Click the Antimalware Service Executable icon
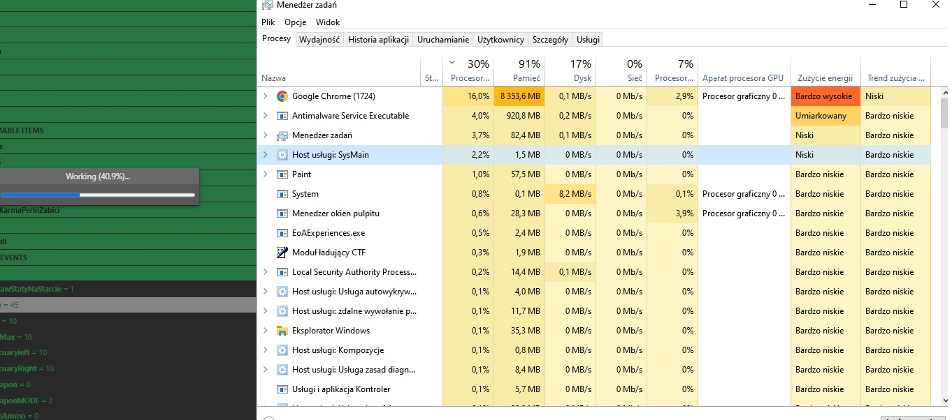The height and width of the screenshot is (420, 952). [282, 116]
